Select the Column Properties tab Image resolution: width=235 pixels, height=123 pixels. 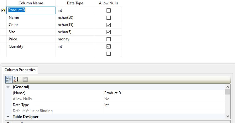click(x=20, y=70)
